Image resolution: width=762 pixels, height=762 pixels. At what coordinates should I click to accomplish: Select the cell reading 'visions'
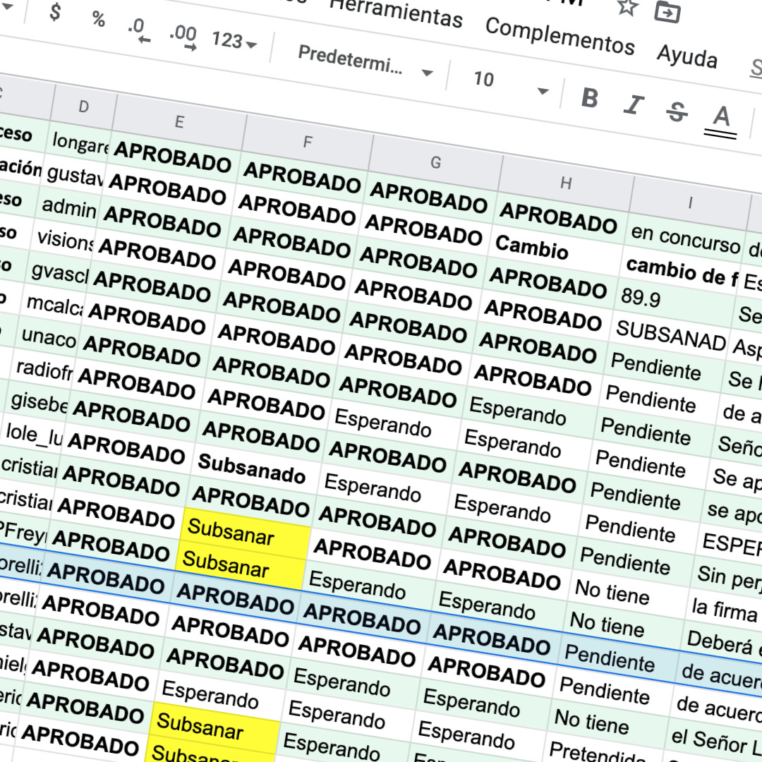(x=65, y=240)
